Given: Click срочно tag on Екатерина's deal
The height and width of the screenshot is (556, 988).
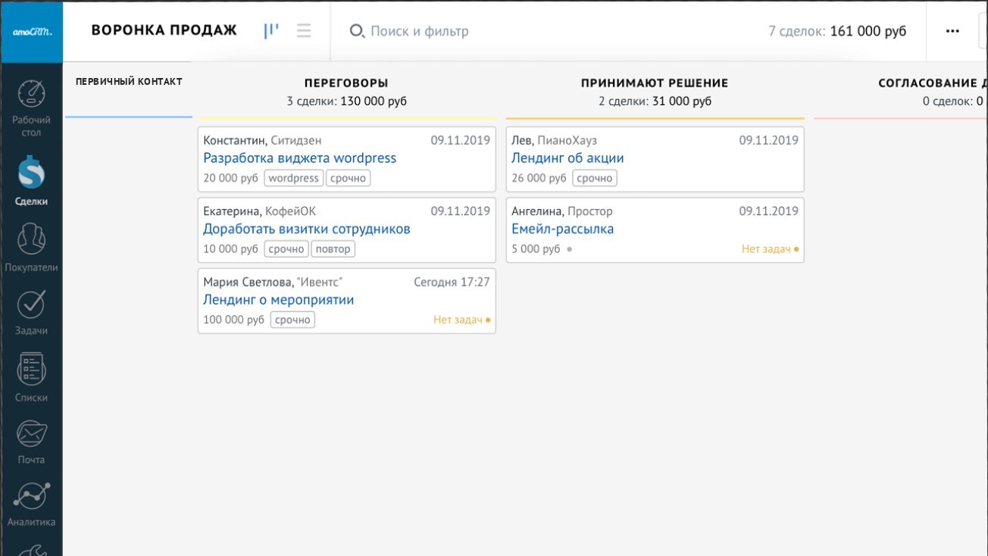Looking at the screenshot, I should coord(286,248).
